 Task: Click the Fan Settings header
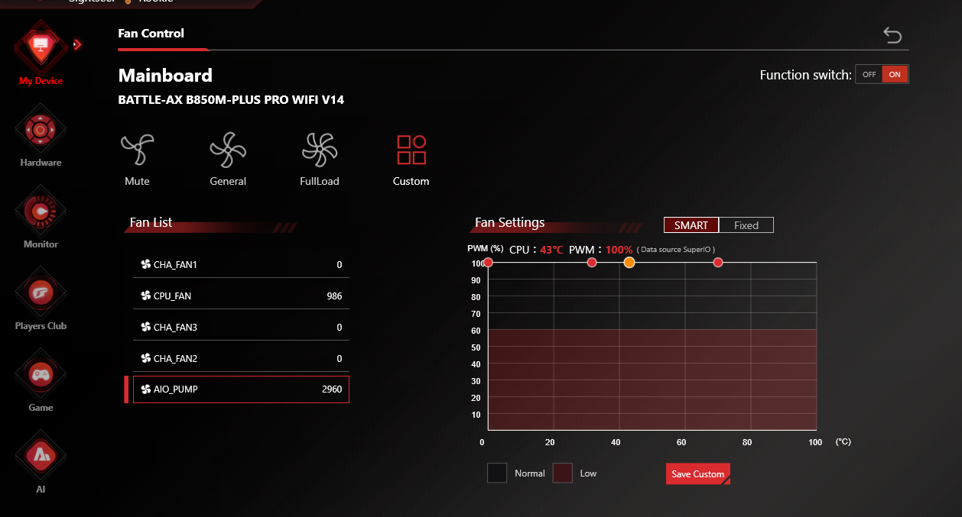click(x=510, y=222)
